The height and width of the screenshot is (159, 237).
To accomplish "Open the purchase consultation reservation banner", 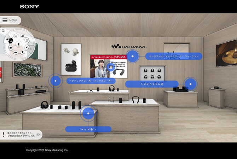I will pos(21,134).
